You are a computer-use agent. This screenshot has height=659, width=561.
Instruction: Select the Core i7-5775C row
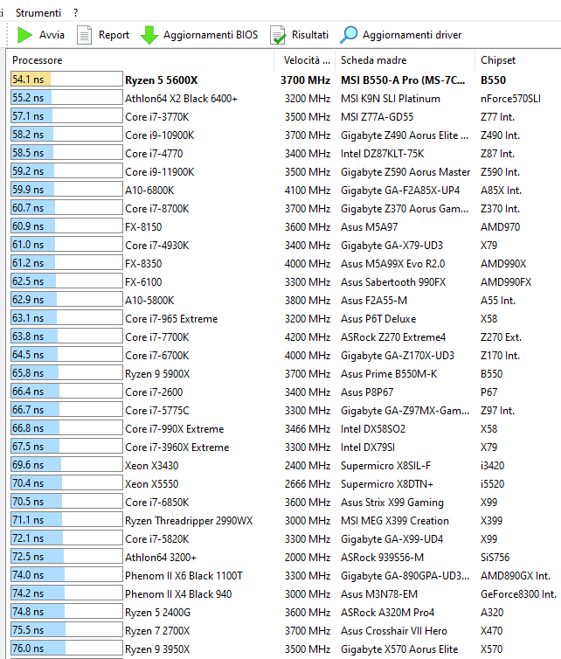point(285,410)
